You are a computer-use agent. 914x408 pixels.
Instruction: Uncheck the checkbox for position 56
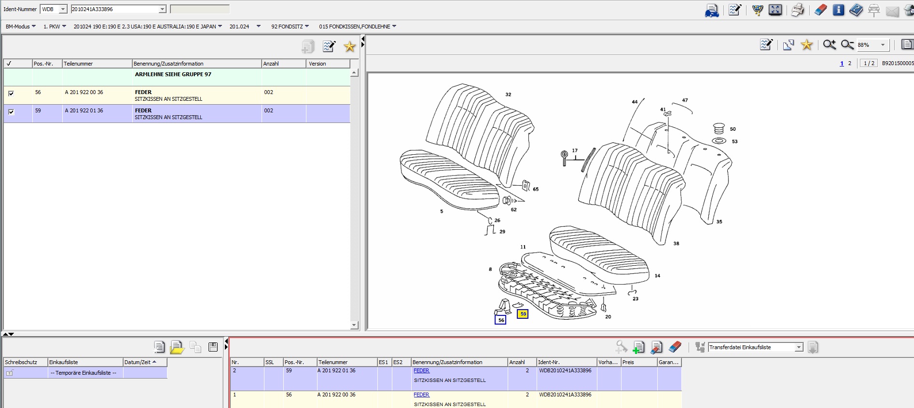click(11, 94)
